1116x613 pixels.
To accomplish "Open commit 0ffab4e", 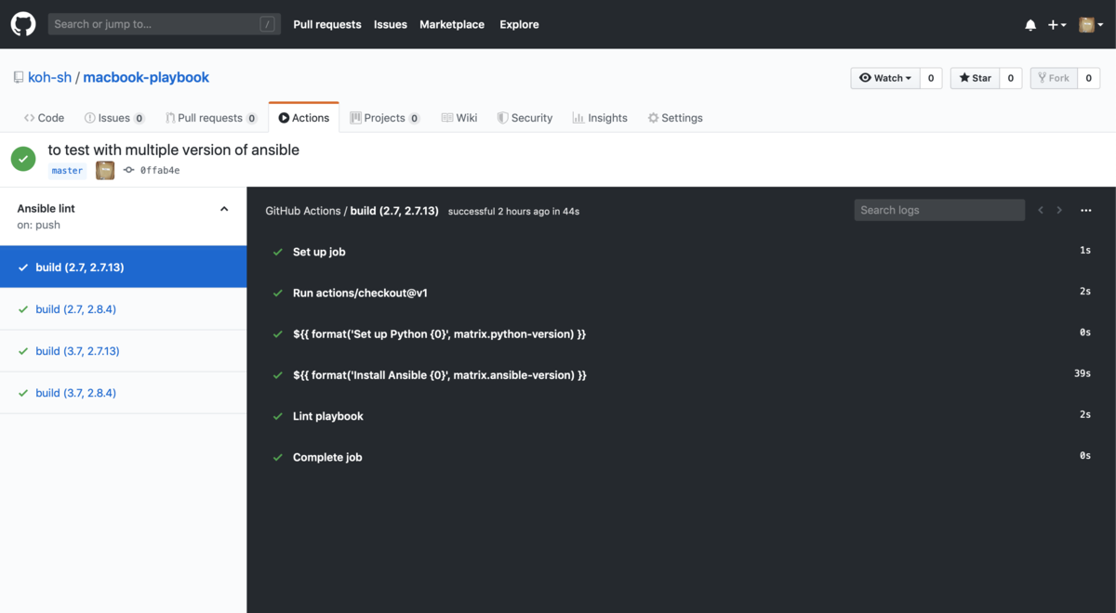I will [160, 171].
